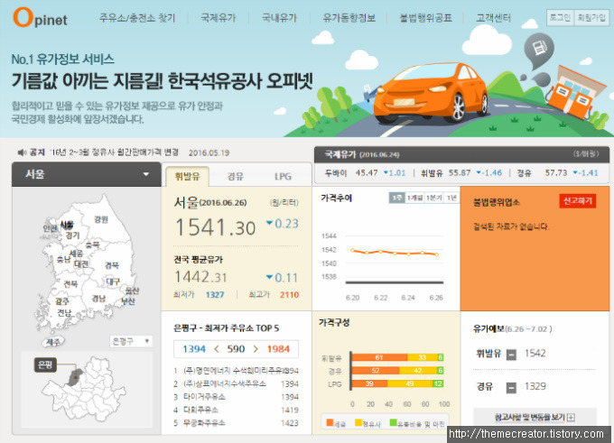This screenshot has width=614, height=443.
Task: Open 국제유가 menu
Action: click(219, 18)
